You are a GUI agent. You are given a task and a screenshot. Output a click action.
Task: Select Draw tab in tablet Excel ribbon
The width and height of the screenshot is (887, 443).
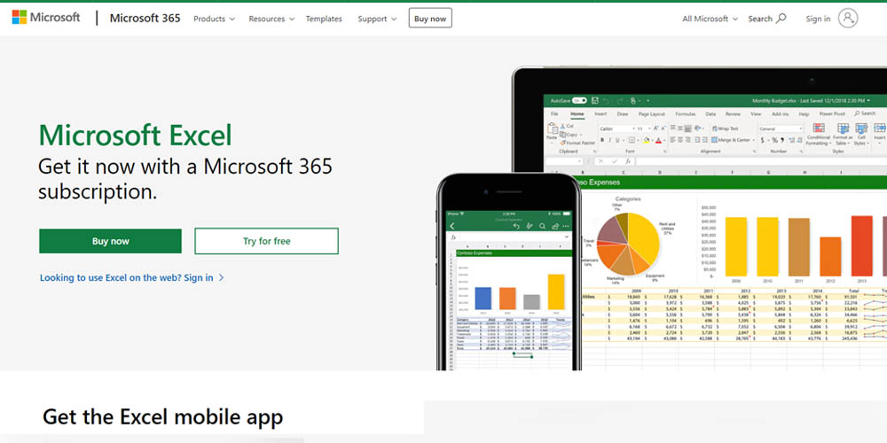pos(623,113)
